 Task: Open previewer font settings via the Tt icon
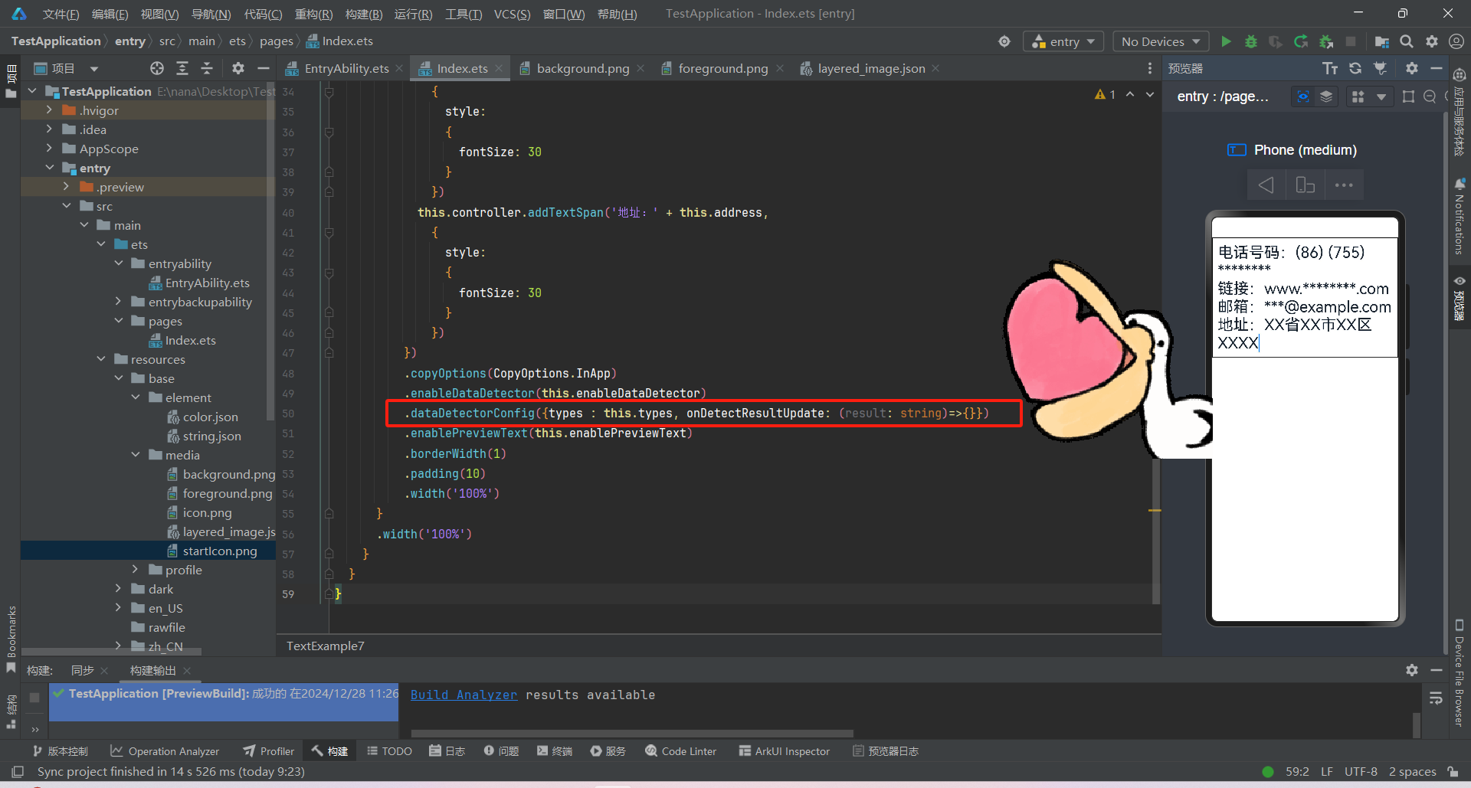(x=1331, y=68)
